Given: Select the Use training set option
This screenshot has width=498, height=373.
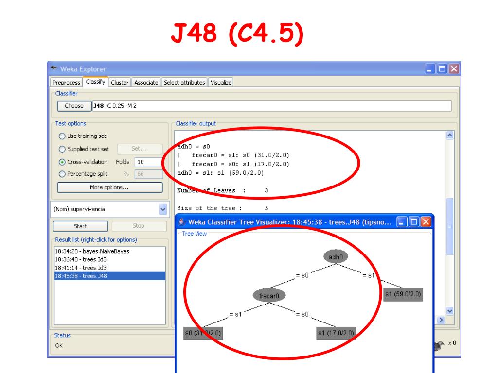Looking at the screenshot, I should point(62,136).
